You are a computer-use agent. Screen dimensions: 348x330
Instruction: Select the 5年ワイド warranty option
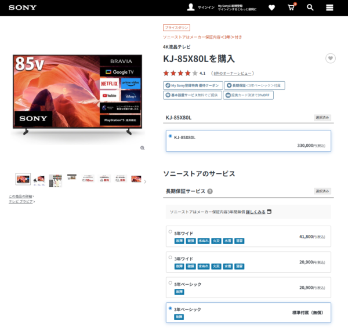point(248,237)
